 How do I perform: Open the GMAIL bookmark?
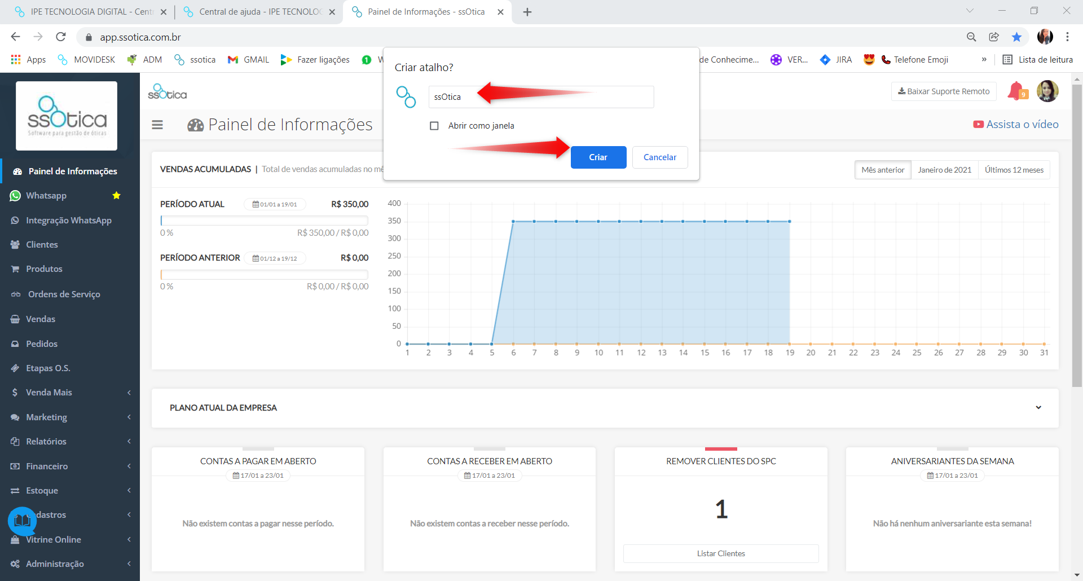tap(249, 60)
